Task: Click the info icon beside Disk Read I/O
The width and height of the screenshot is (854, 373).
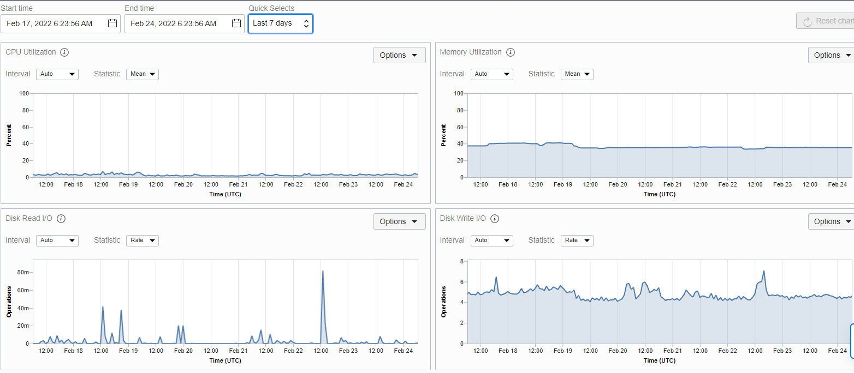Action: point(61,219)
